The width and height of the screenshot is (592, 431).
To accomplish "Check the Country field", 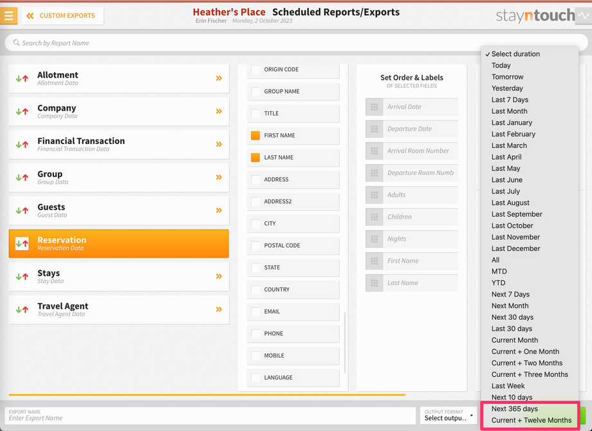I will (255, 289).
